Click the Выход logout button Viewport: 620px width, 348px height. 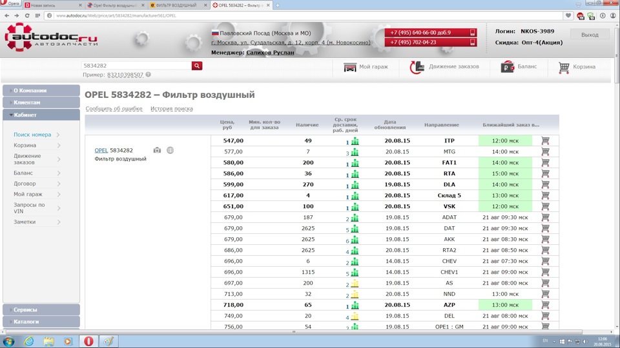coord(589,35)
